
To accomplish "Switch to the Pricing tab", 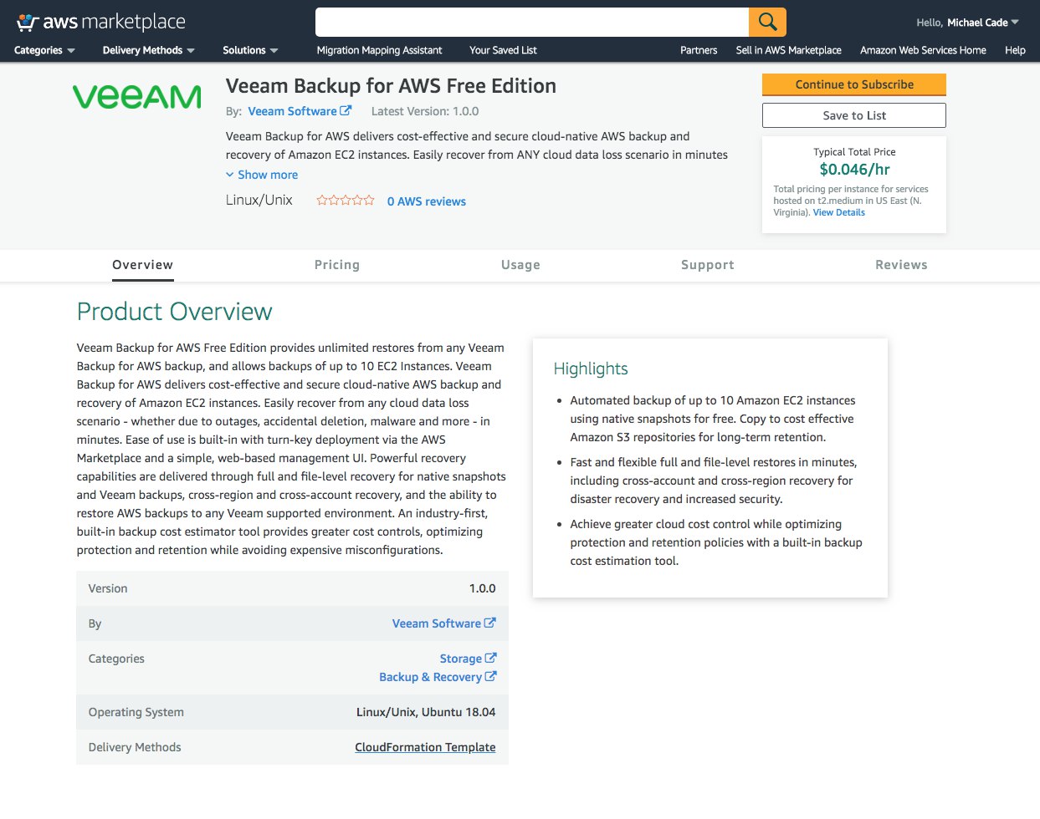I will tap(337, 265).
